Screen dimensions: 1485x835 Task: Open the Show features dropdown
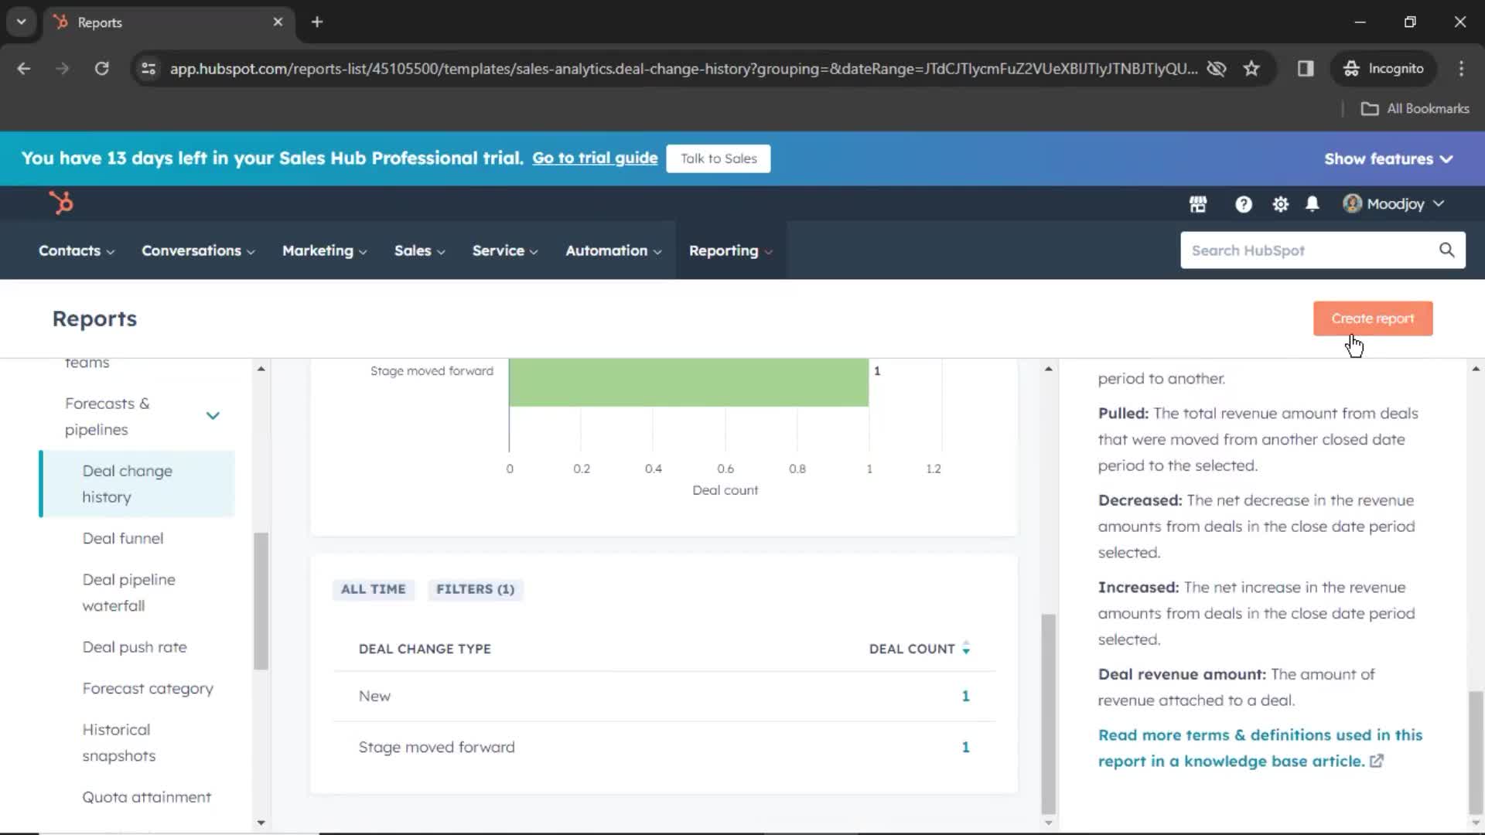click(1390, 158)
